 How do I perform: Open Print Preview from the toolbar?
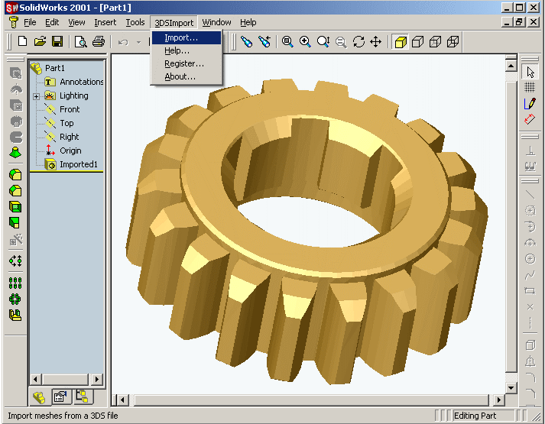click(x=81, y=42)
